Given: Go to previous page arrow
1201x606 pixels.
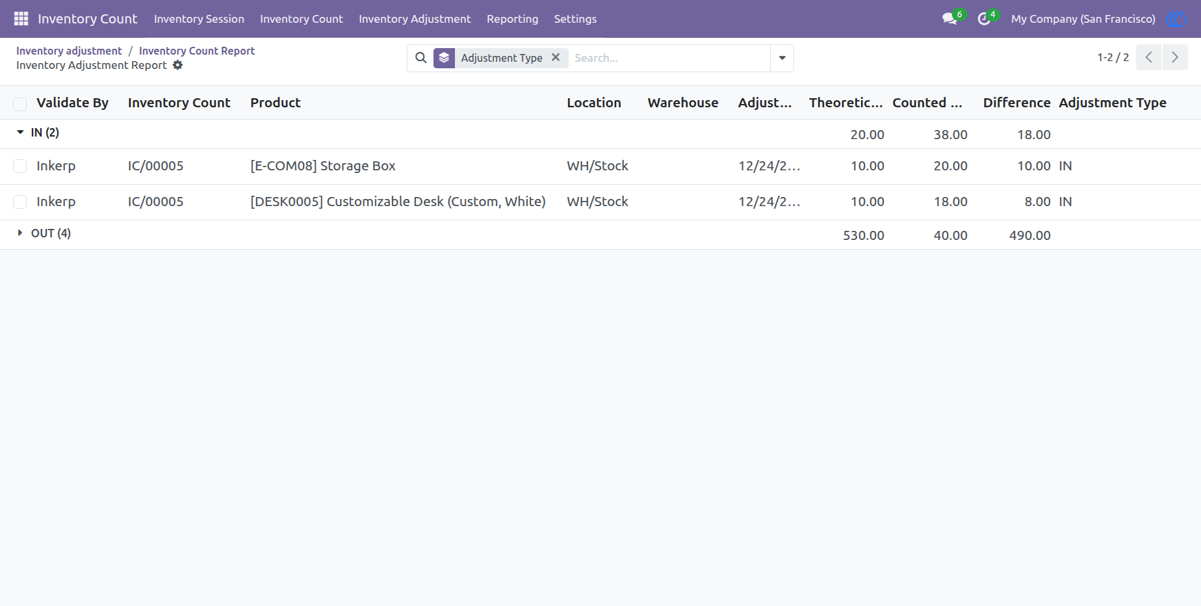Looking at the screenshot, I should (1149, 57).
